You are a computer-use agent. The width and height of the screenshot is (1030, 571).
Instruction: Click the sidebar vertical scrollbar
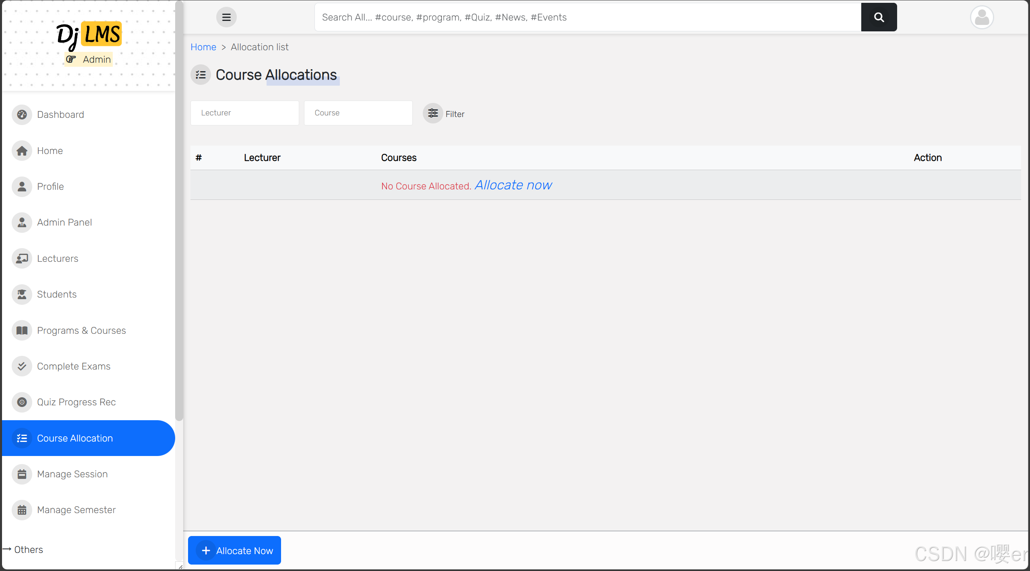[x=179, y=209]
